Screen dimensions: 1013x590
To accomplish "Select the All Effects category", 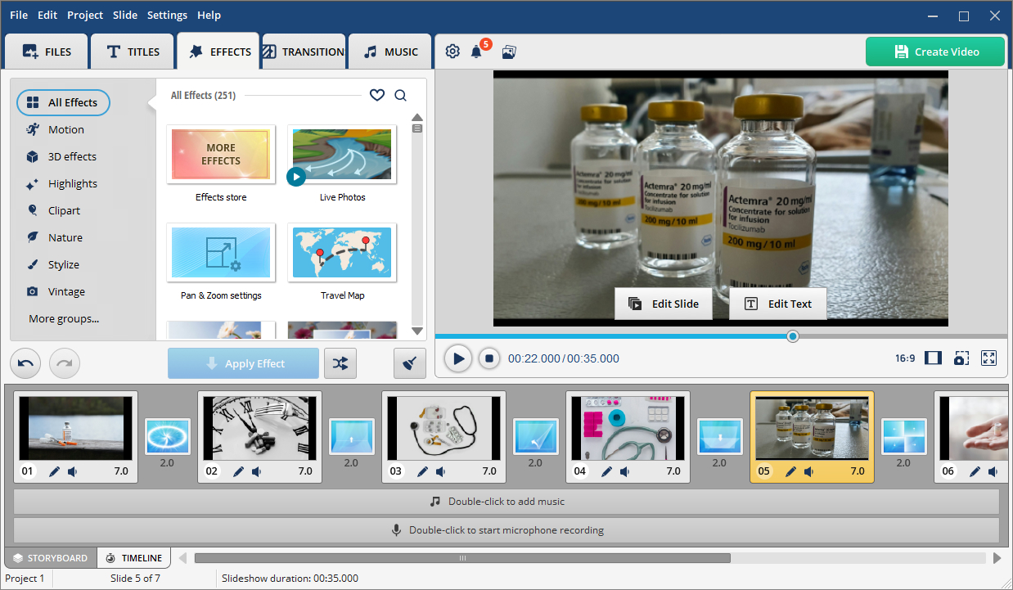I will pos(63,102).
